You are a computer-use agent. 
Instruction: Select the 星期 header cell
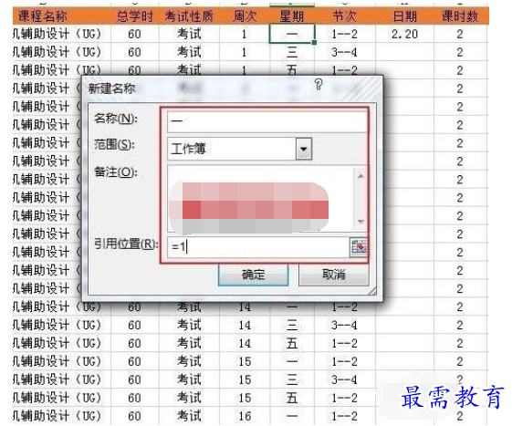pos(292,16)
